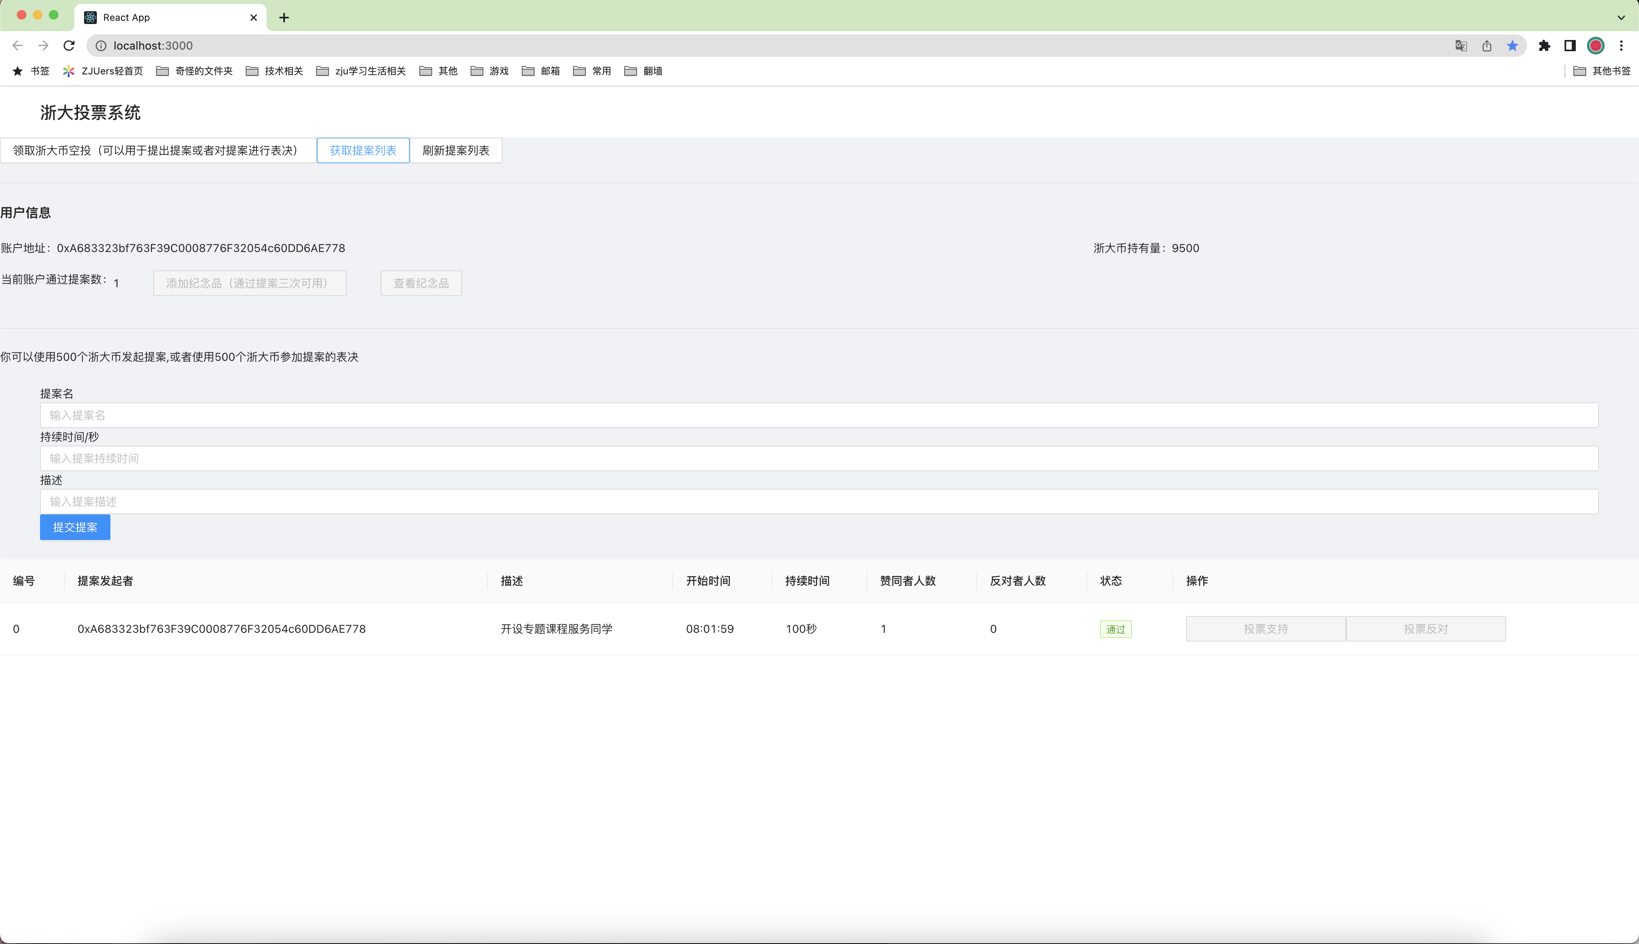Open the 邮箱 bookmark folder
The height and width of the screenshot is (944, 1639).
(x=541, y=71)
